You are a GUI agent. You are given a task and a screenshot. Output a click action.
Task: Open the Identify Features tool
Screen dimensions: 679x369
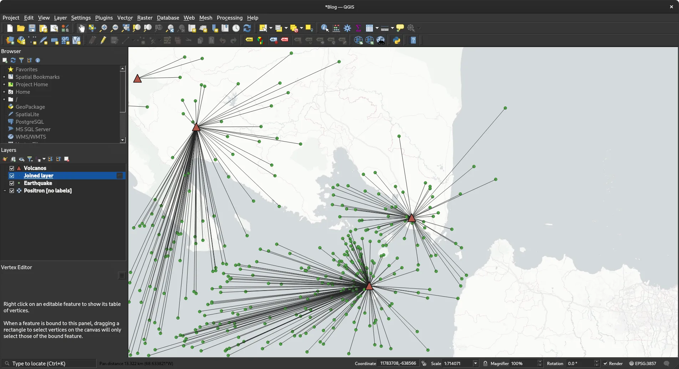tap(325, 29)
